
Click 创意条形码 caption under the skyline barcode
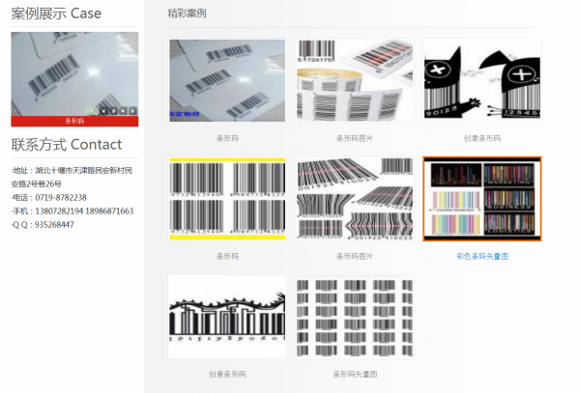[x=227, y=374]
